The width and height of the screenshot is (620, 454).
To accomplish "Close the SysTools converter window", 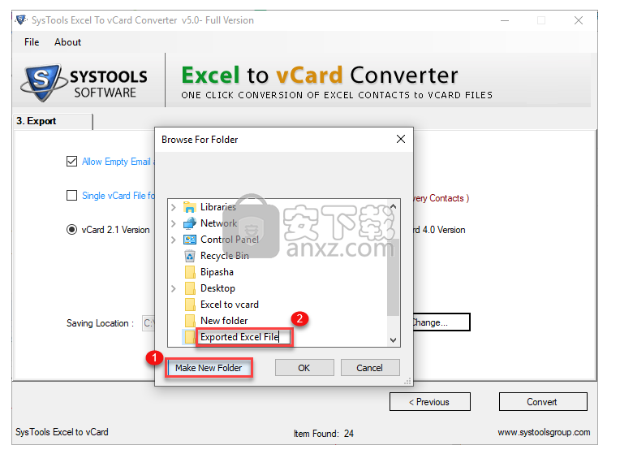I will click(579, 20).
